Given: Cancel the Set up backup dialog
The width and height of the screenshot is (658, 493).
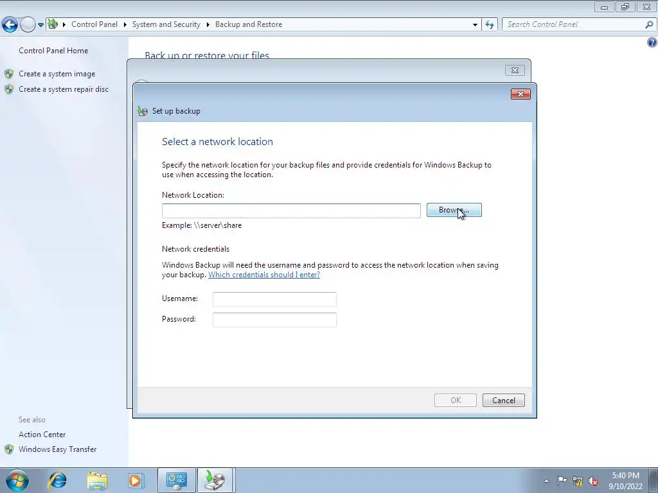Looking at the screenshot, I should [504, 401].
